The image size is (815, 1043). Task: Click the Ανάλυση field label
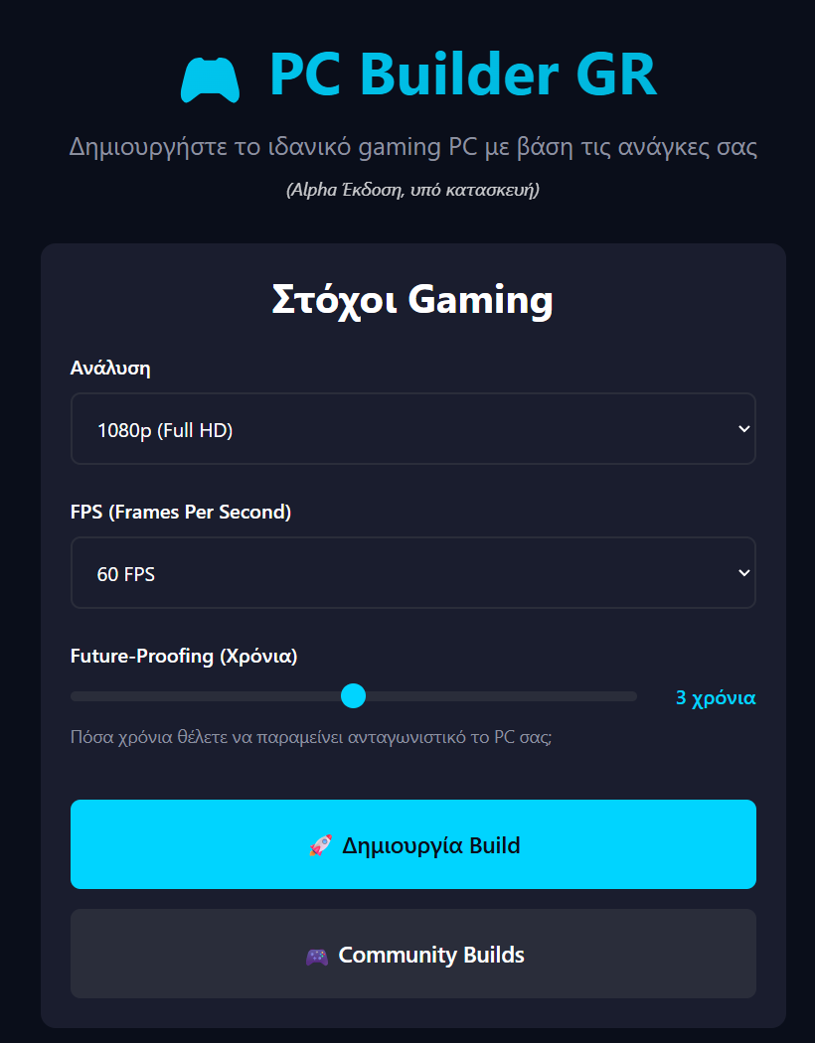pos(110,368)
